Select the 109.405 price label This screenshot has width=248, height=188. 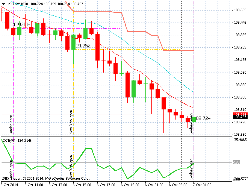[21, 25]
